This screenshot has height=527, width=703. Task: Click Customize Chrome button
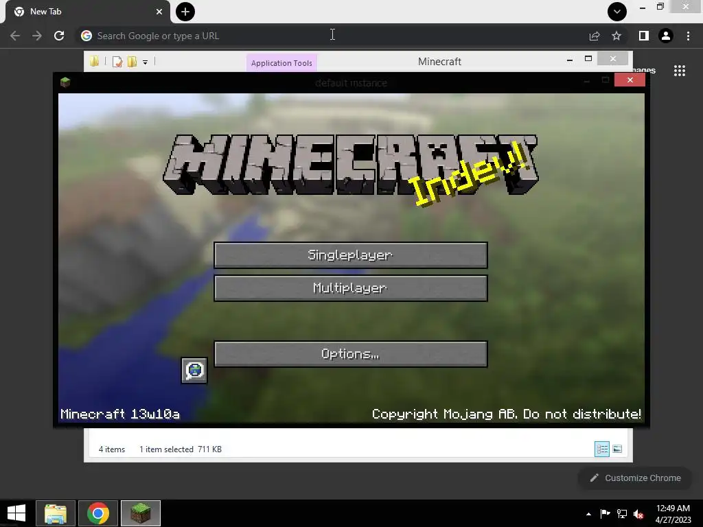tap(635, 478)
